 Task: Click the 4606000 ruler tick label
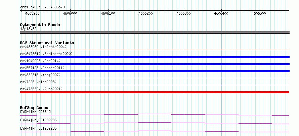pos(70,14)
